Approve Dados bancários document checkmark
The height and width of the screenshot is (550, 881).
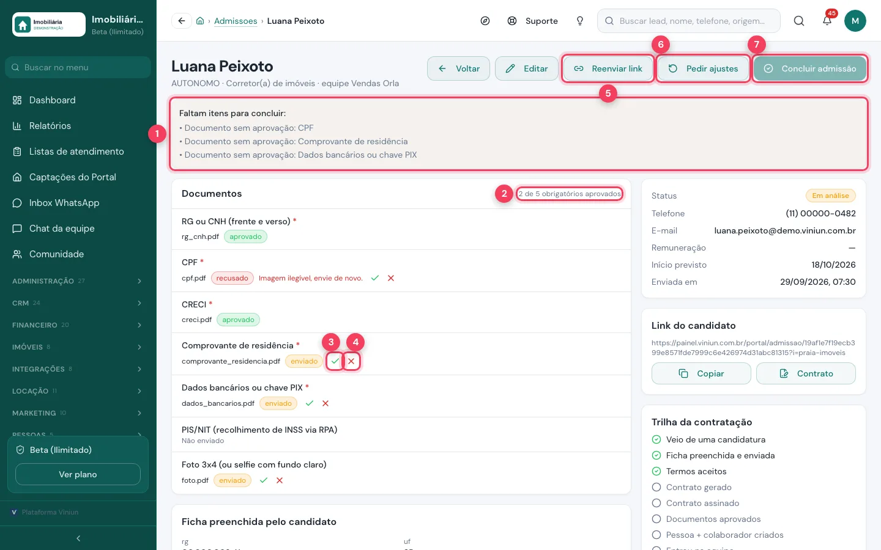click(x=310, y=403)
